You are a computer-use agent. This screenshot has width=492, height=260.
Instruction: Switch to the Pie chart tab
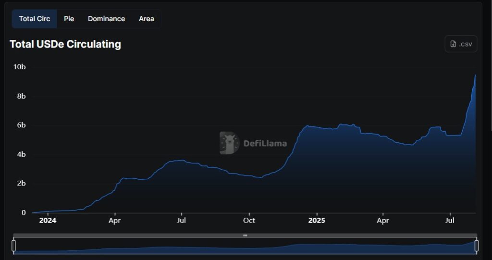69,19
